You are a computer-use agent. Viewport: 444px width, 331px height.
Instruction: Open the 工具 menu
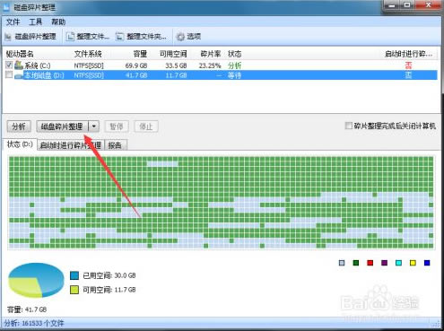click(x=35, y=22)
